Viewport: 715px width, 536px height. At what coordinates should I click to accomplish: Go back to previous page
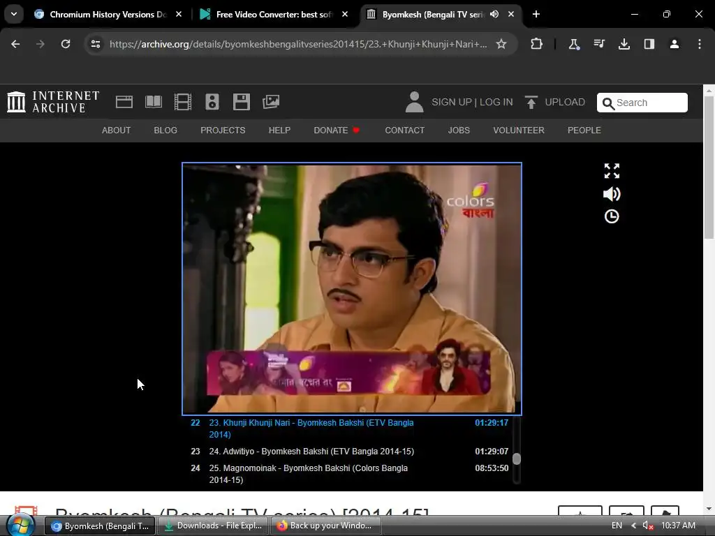(15, 44)
